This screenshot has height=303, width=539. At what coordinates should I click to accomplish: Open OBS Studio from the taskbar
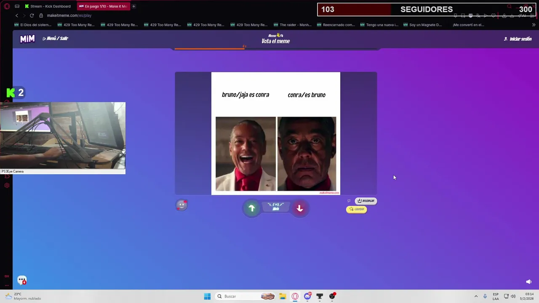[x=332, y=296]
